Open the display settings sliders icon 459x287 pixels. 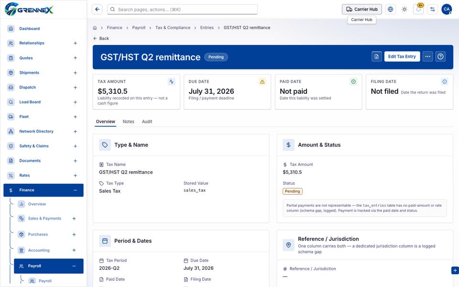(432, 10)
